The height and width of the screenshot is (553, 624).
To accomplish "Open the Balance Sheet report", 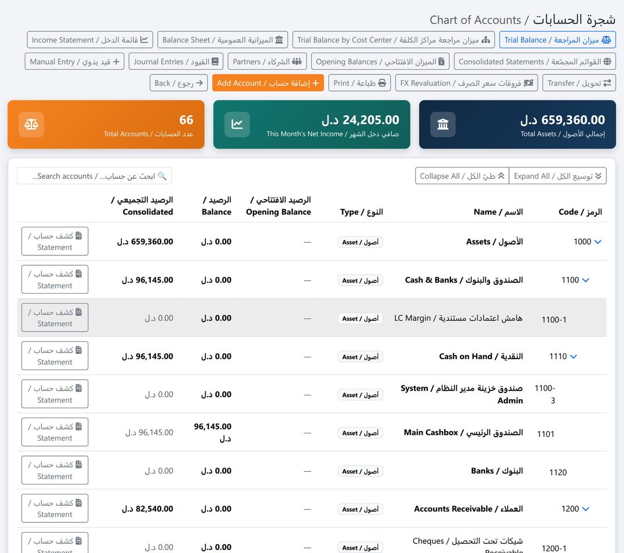I will tap(222, 40).
